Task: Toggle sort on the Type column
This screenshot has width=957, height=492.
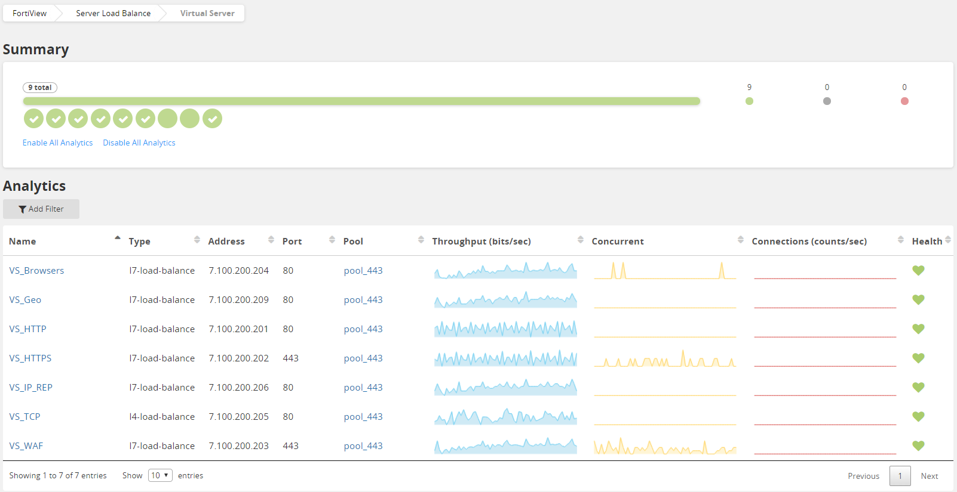Action: pos(197,240)
